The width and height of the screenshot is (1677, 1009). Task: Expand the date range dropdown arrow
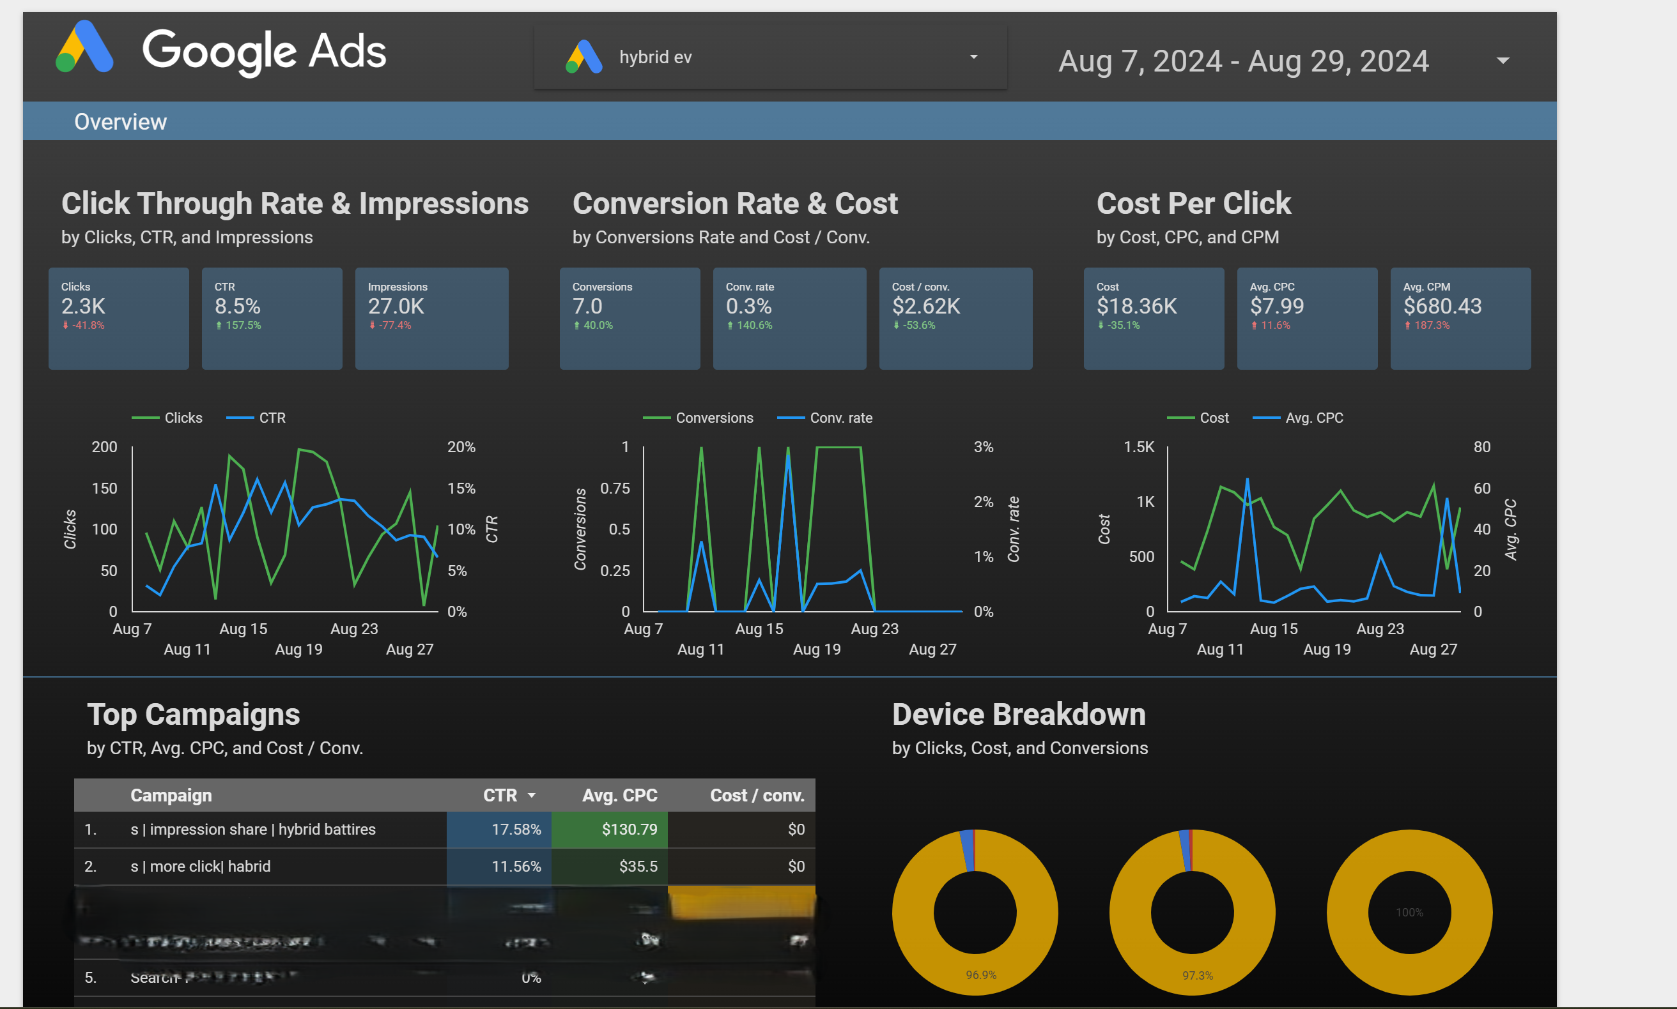(x=1503, y=61)
